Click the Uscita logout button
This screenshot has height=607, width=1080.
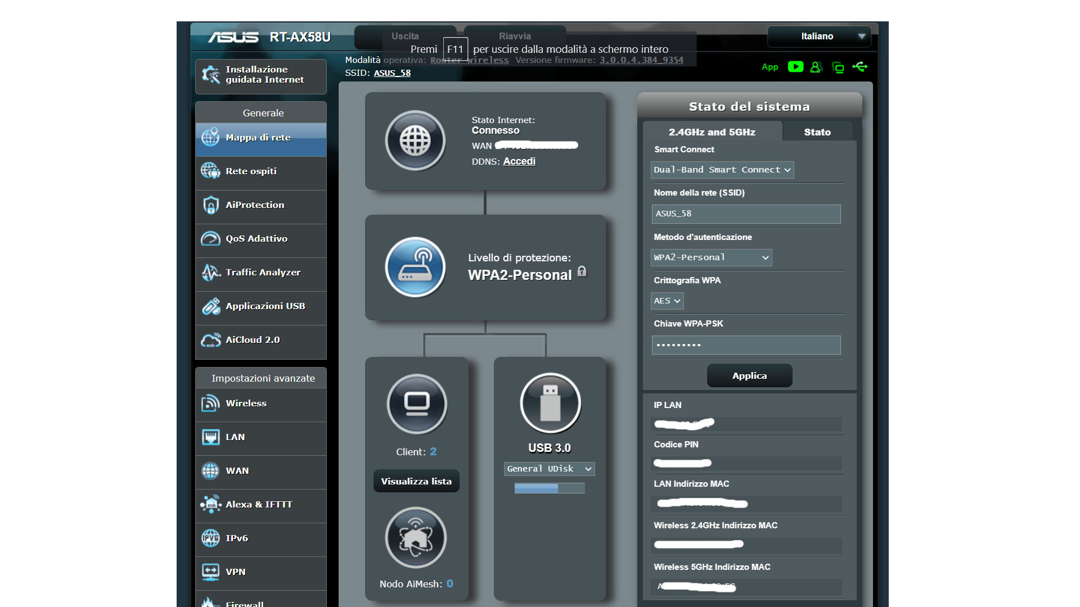click(x=405, y=37)
